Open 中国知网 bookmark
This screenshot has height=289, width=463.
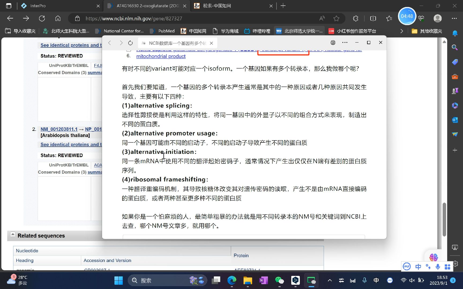193,31
